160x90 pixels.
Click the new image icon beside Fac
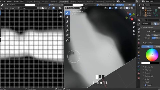40,8
